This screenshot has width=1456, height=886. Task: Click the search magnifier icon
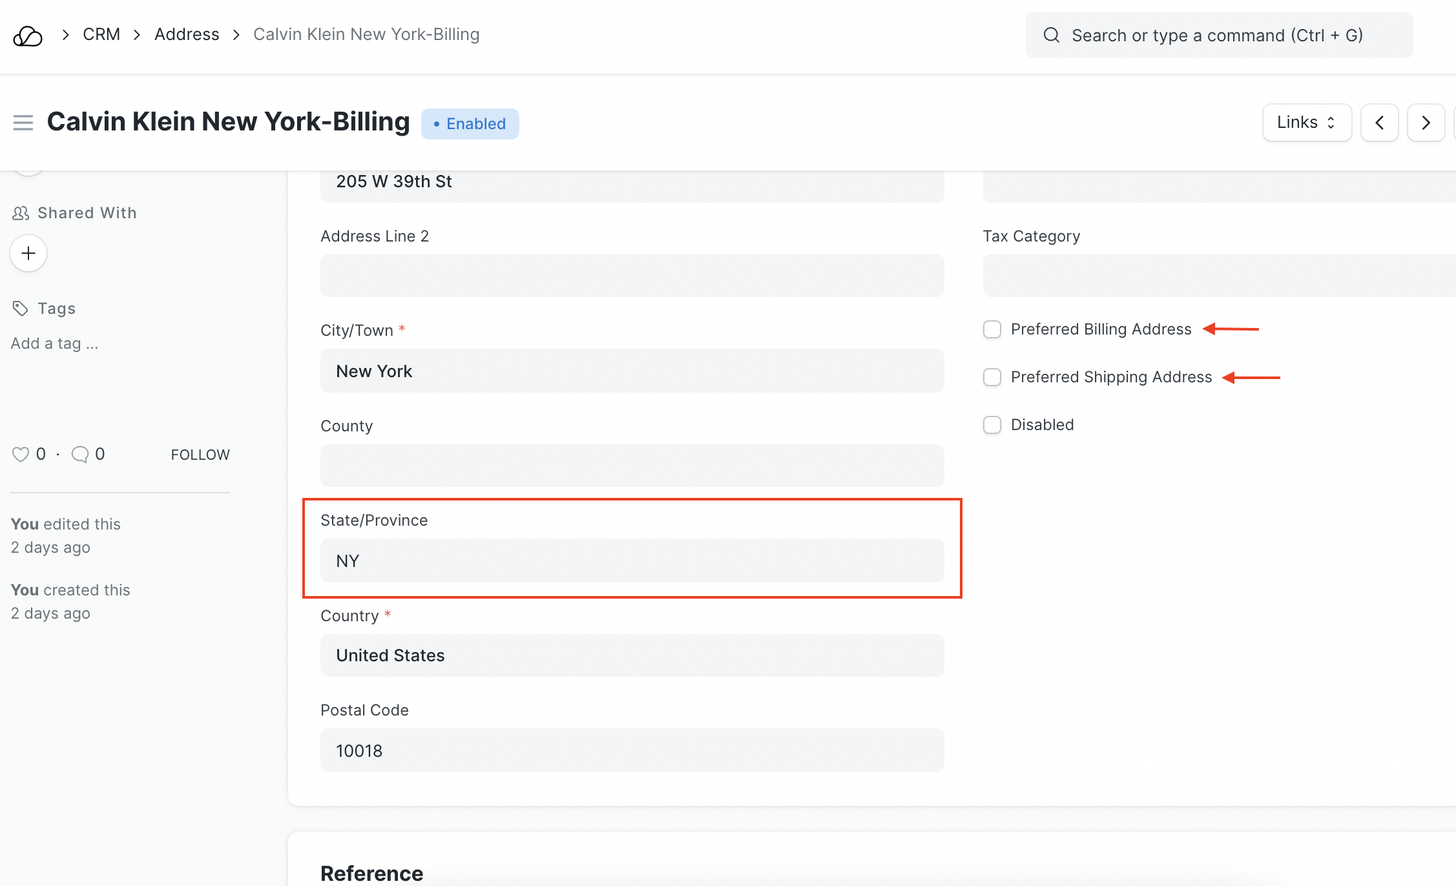(1052, 35)
